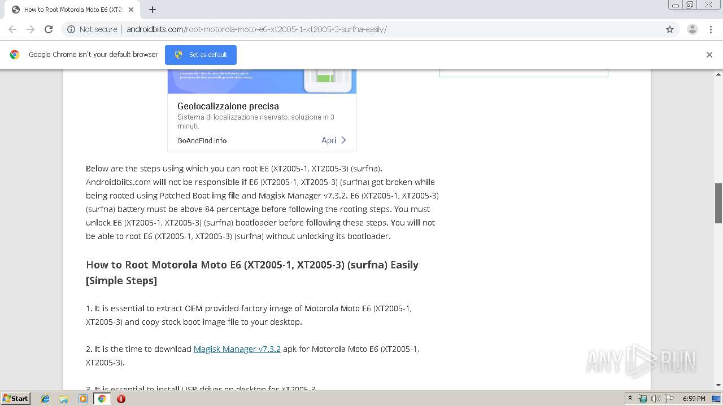723x406 pixels.
Task: Select the How to Root Motorola tab
Action: [72, 10]
